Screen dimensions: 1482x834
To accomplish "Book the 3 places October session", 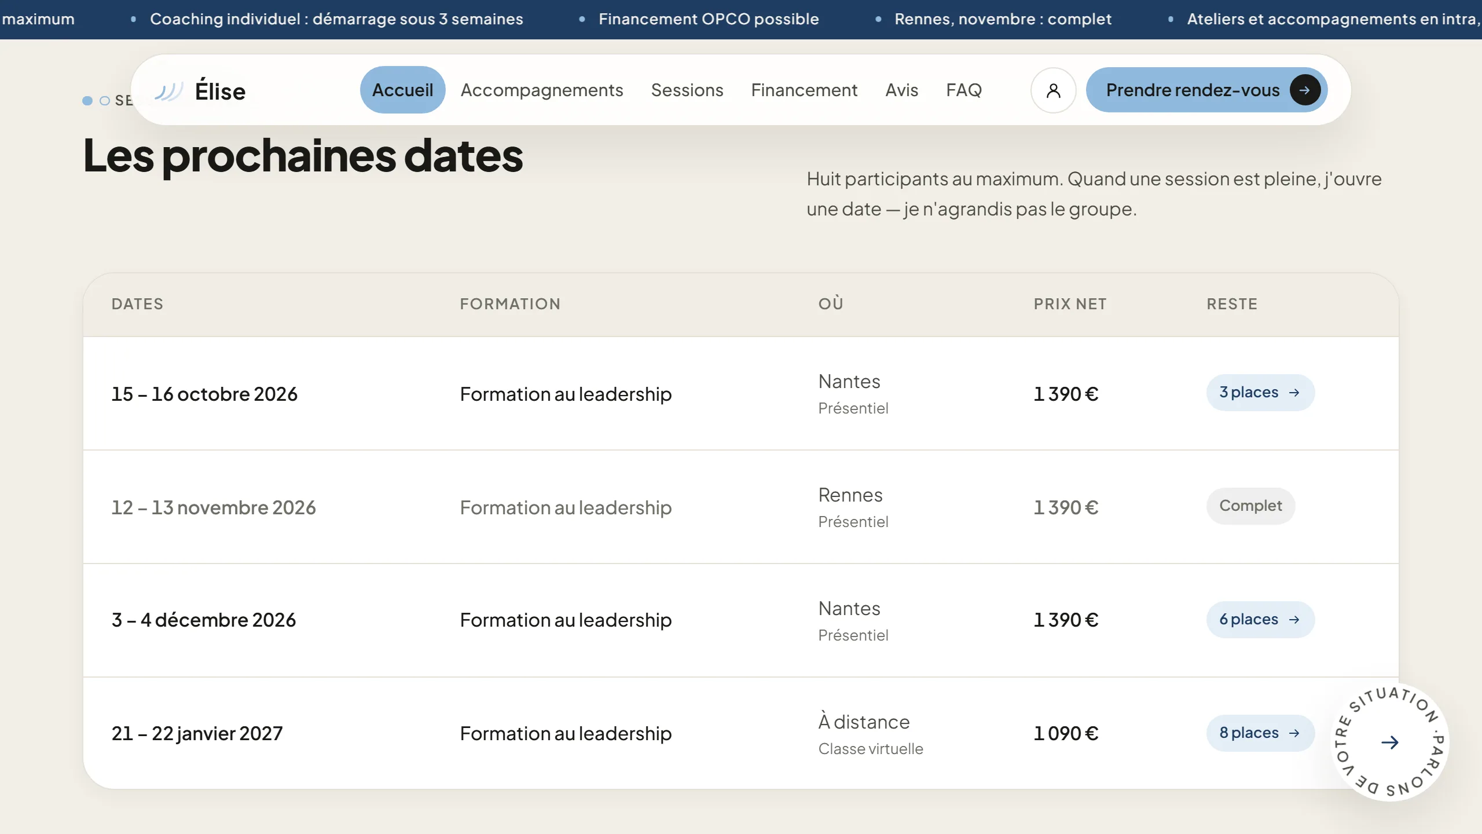I will coord(1260,393).
